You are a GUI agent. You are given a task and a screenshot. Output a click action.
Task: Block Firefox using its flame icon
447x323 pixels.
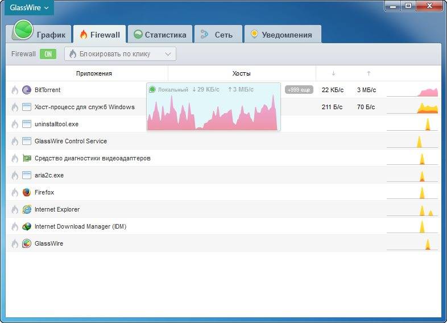15,192
